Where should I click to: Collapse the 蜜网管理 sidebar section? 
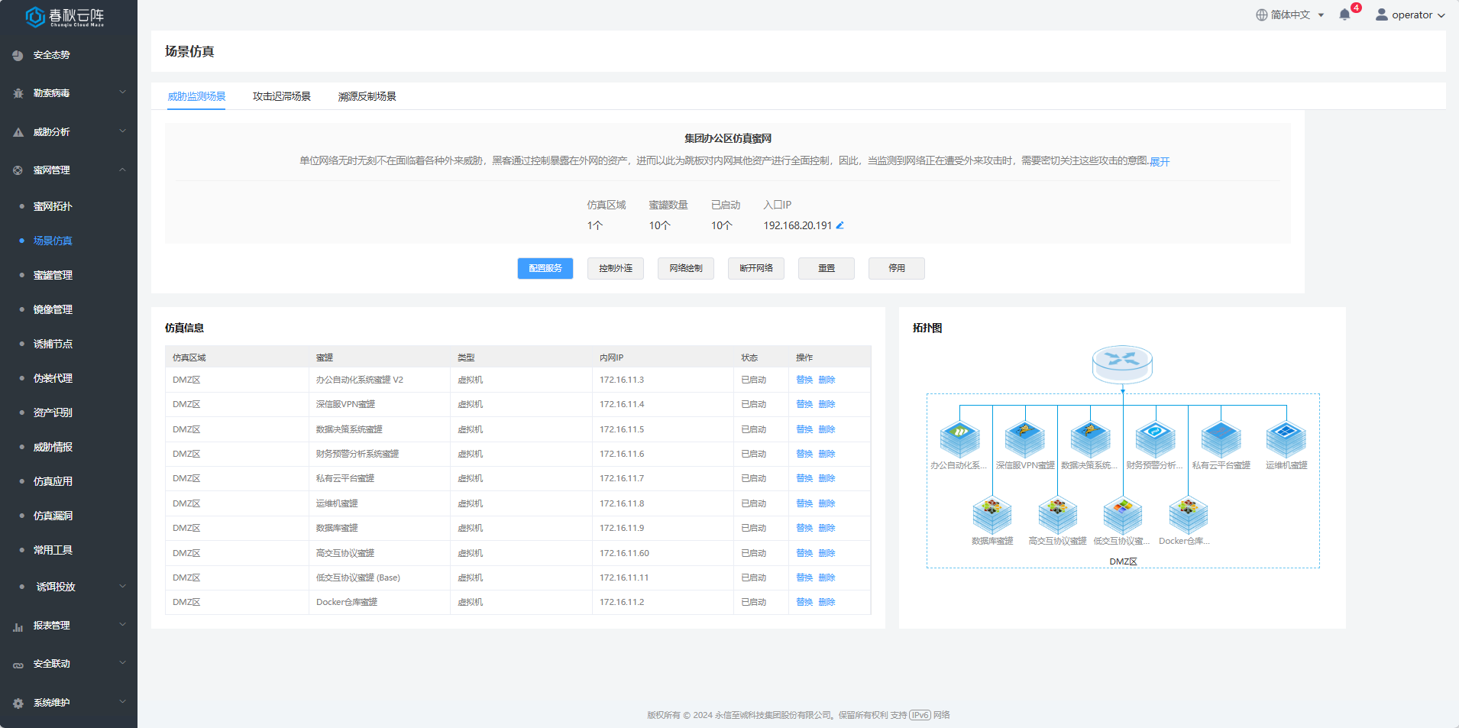(x=69, y=170)
